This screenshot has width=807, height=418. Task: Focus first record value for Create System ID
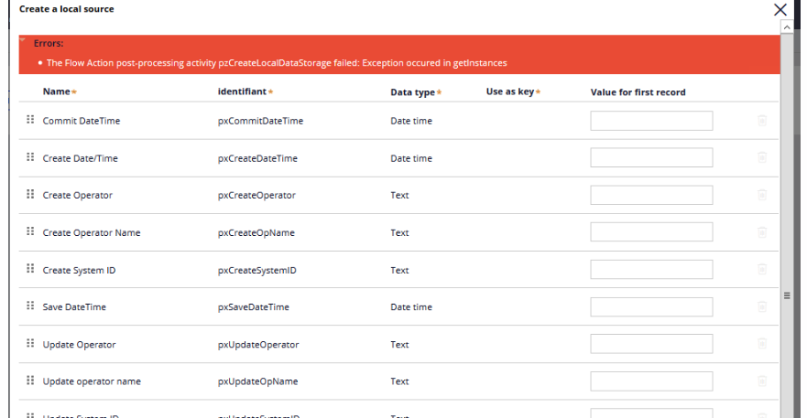[x=651, y=270]
